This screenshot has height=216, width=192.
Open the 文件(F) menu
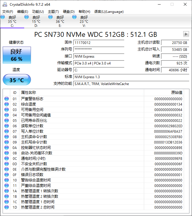click(x=8, y=12)
